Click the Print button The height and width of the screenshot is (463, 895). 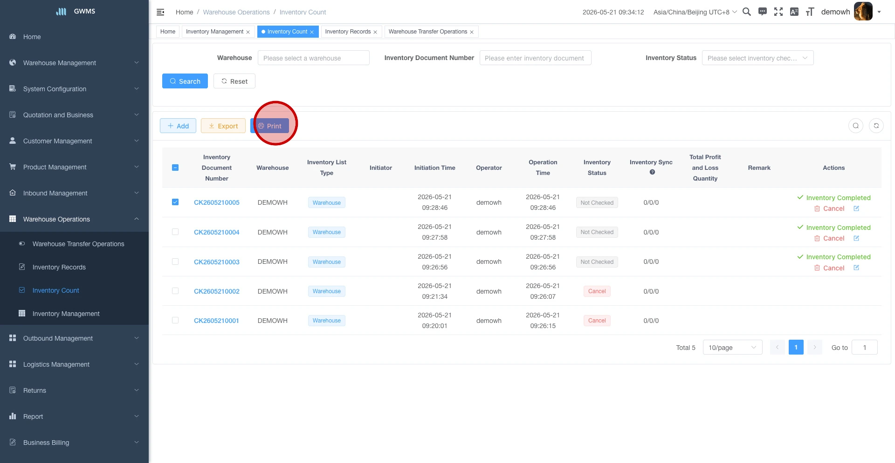tap(270, 126)
